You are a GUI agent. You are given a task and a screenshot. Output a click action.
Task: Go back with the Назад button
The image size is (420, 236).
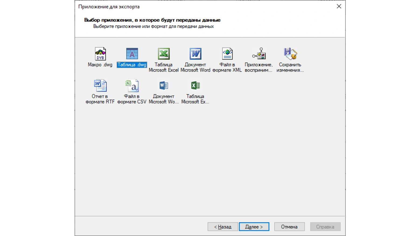(x=223, y=227)
